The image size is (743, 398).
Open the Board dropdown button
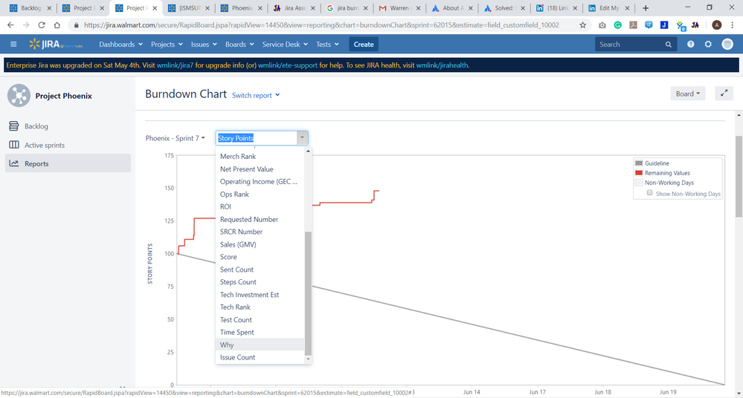coord(687,94)
